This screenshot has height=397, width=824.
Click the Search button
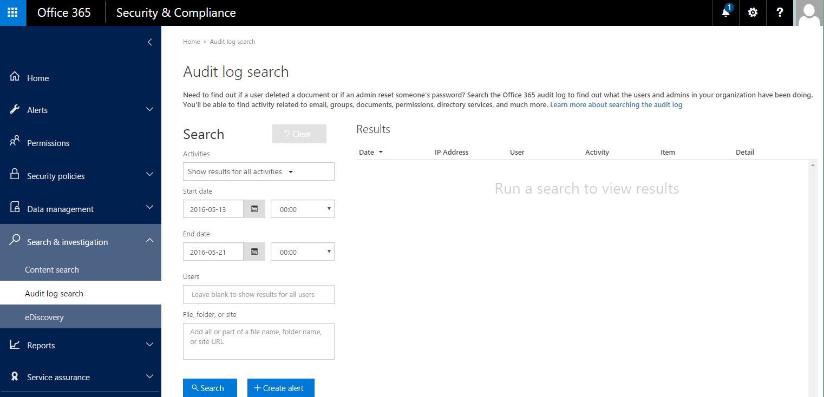tap(210, 388)
